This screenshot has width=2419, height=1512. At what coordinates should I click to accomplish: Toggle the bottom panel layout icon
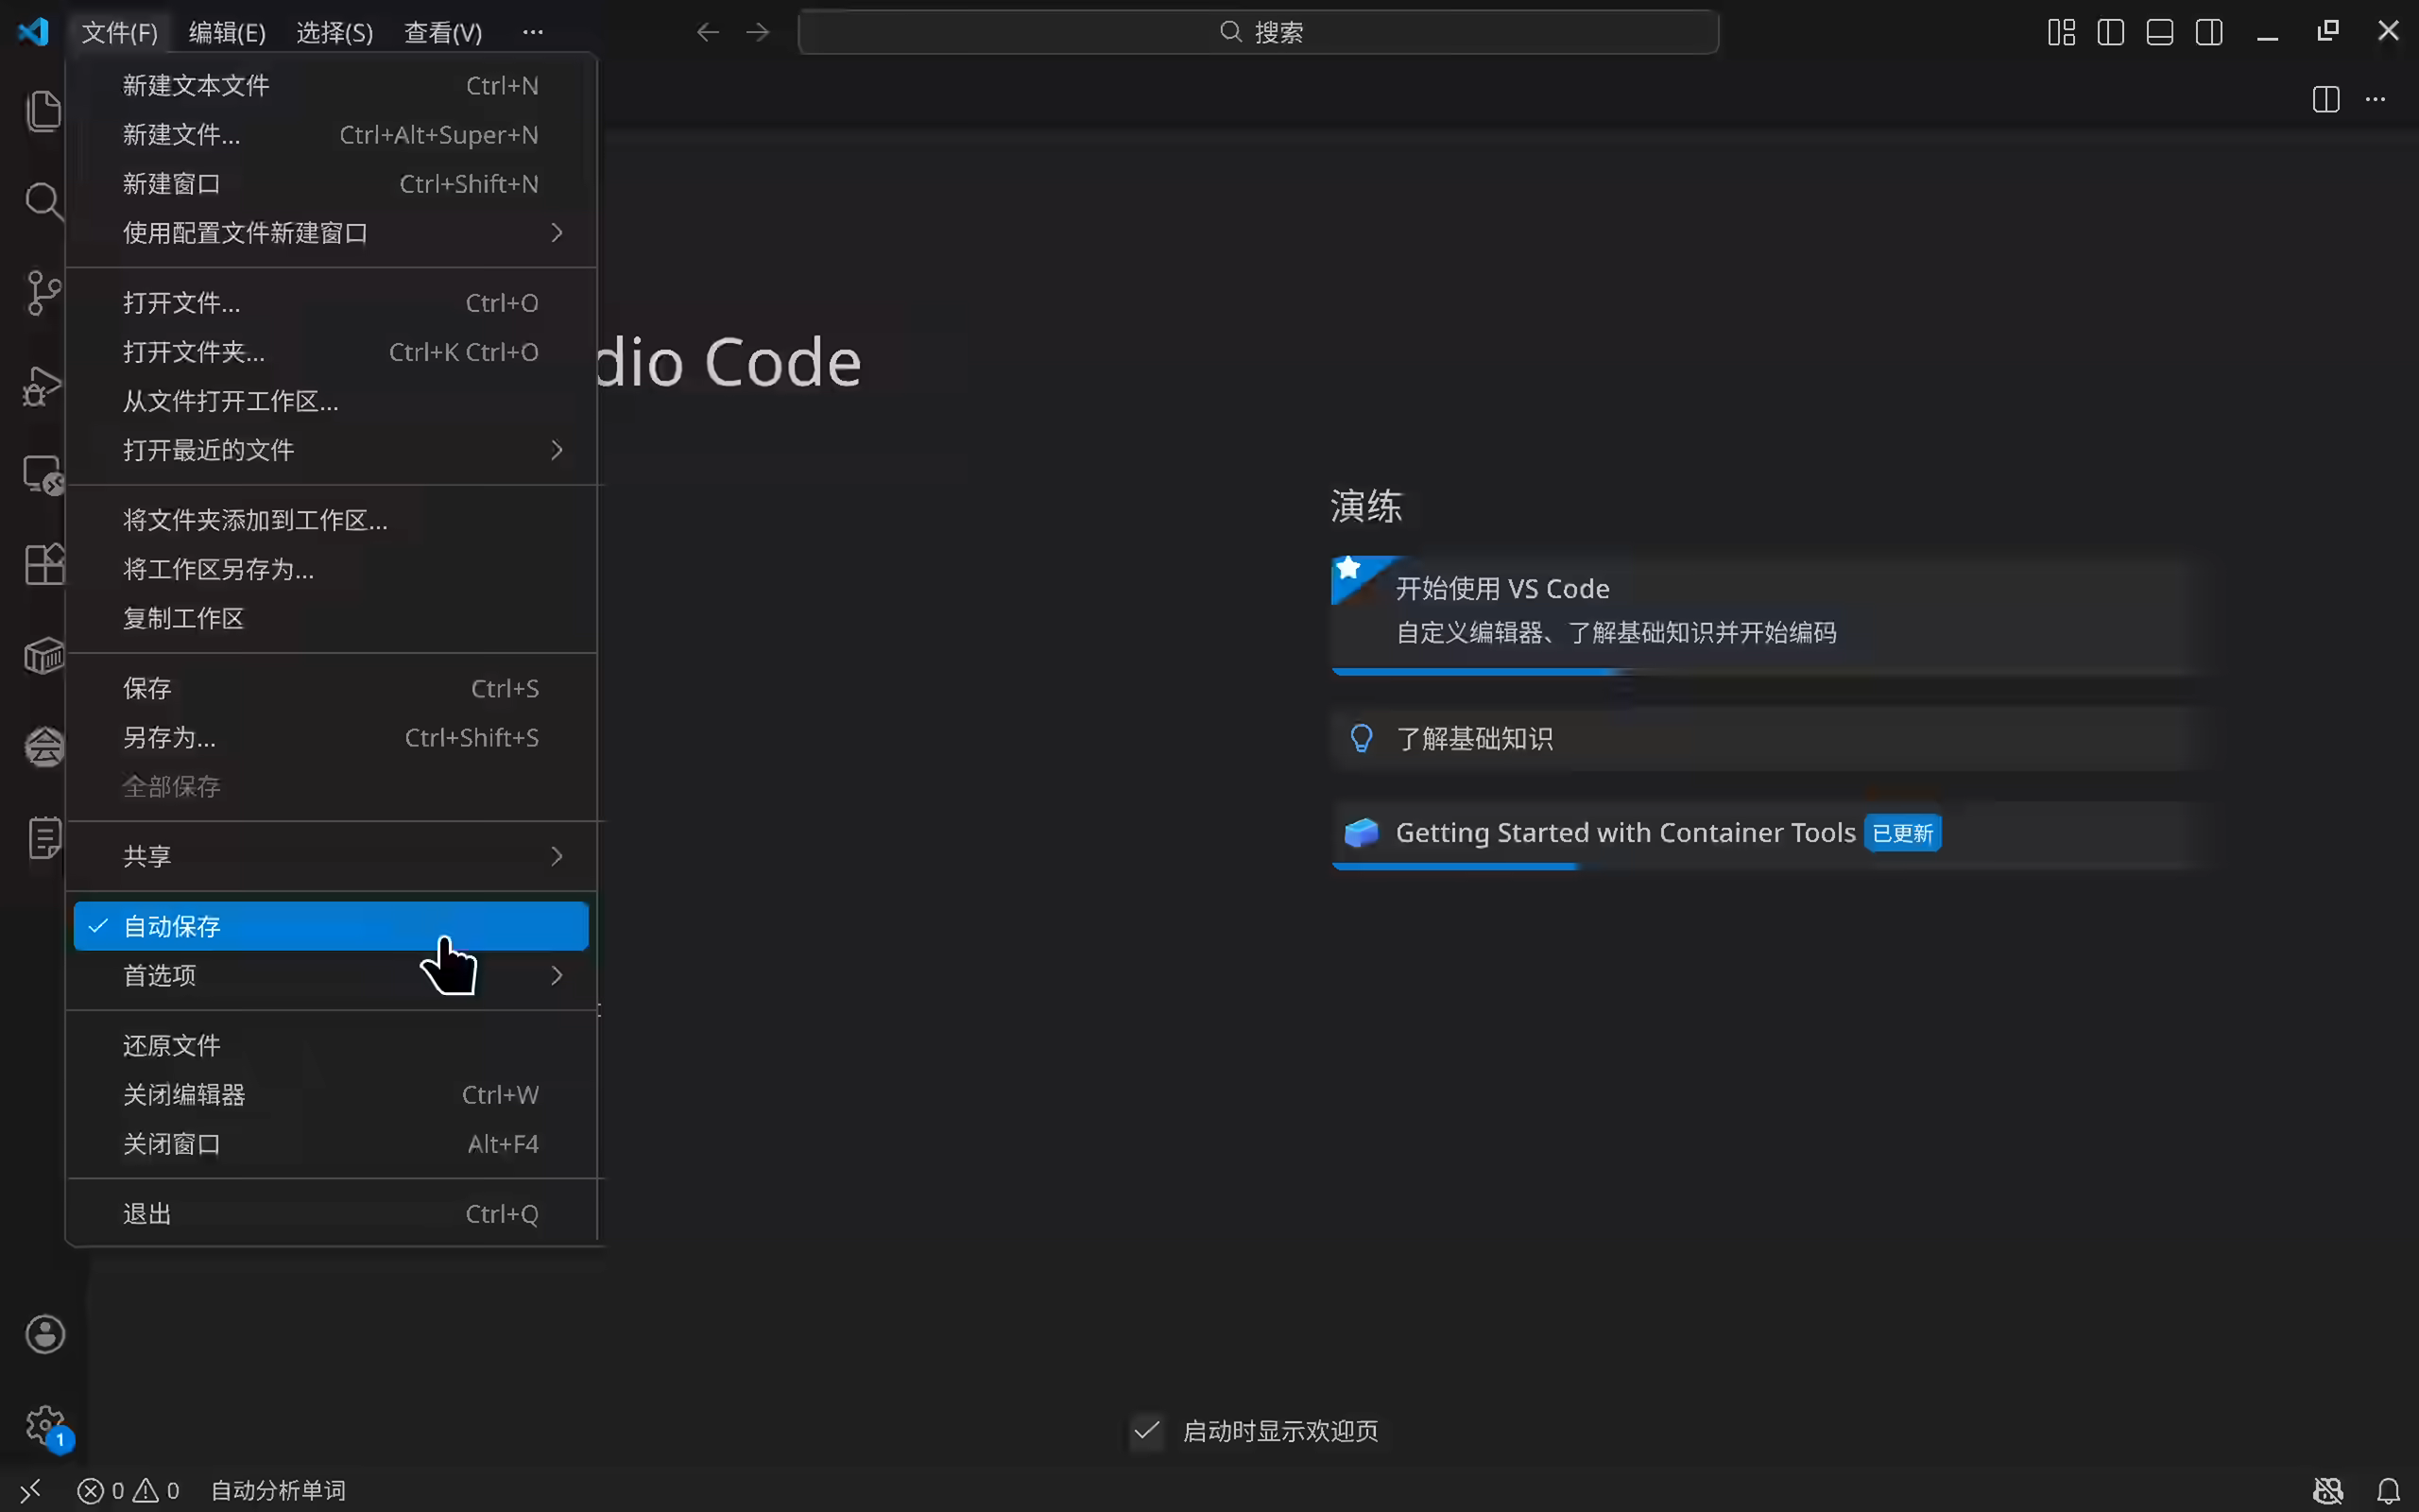(2159, 32)
